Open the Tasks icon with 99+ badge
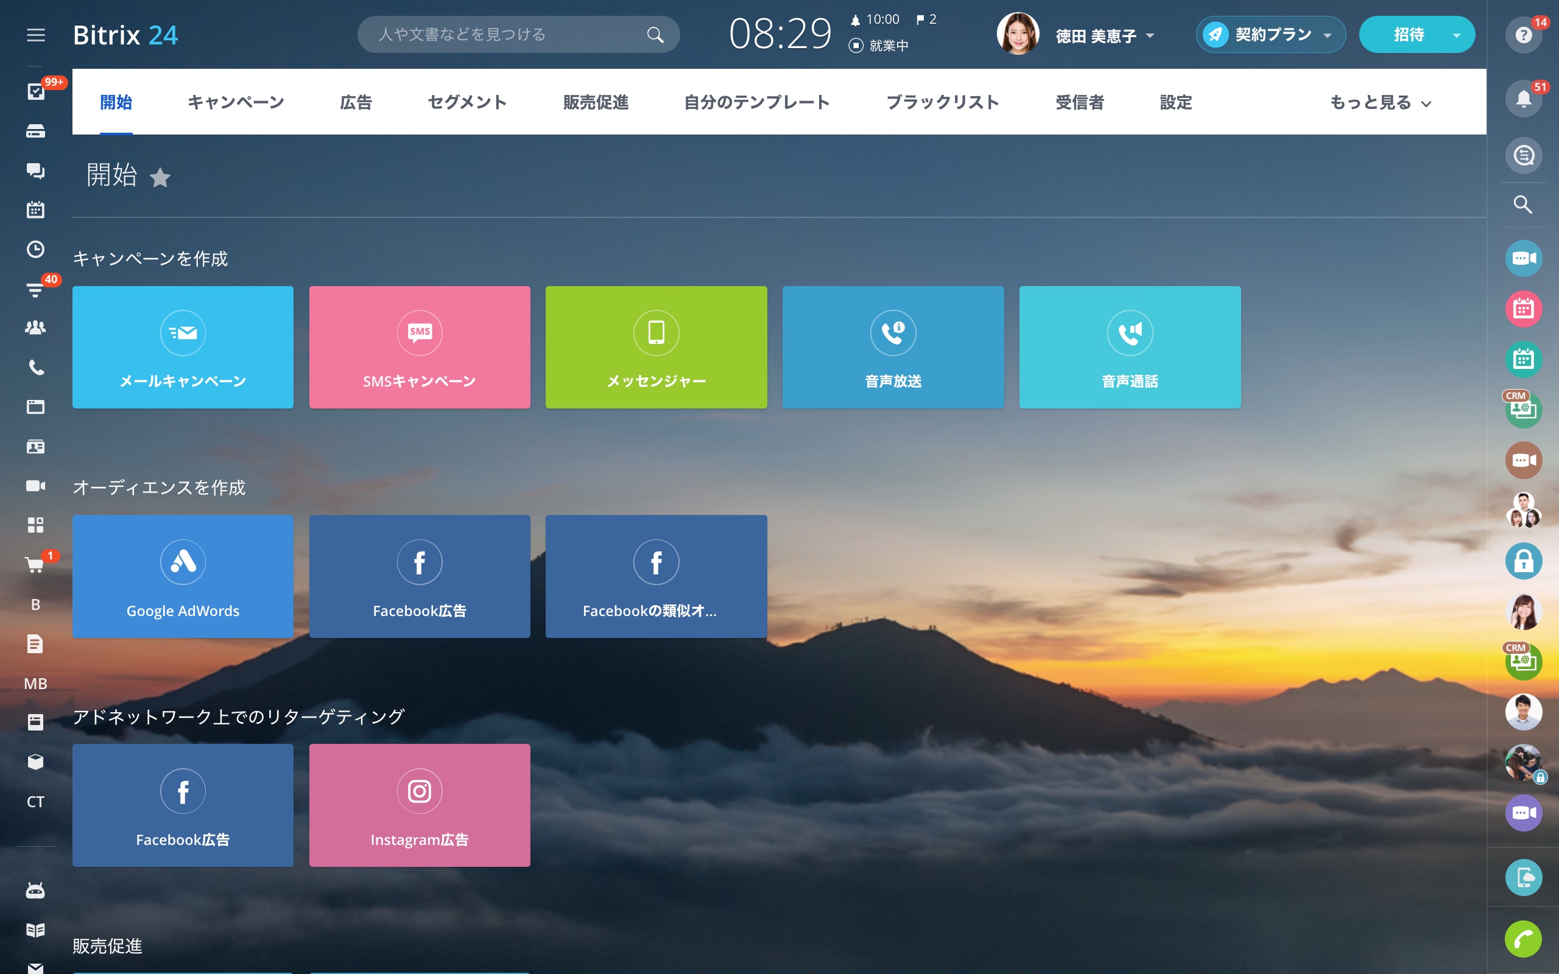1559x974 pixels. tap(35, 91)
